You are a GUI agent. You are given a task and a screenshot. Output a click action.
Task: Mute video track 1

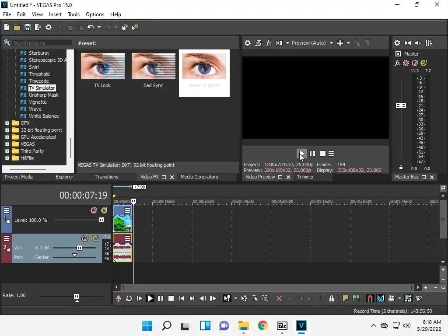click(94, 210)
